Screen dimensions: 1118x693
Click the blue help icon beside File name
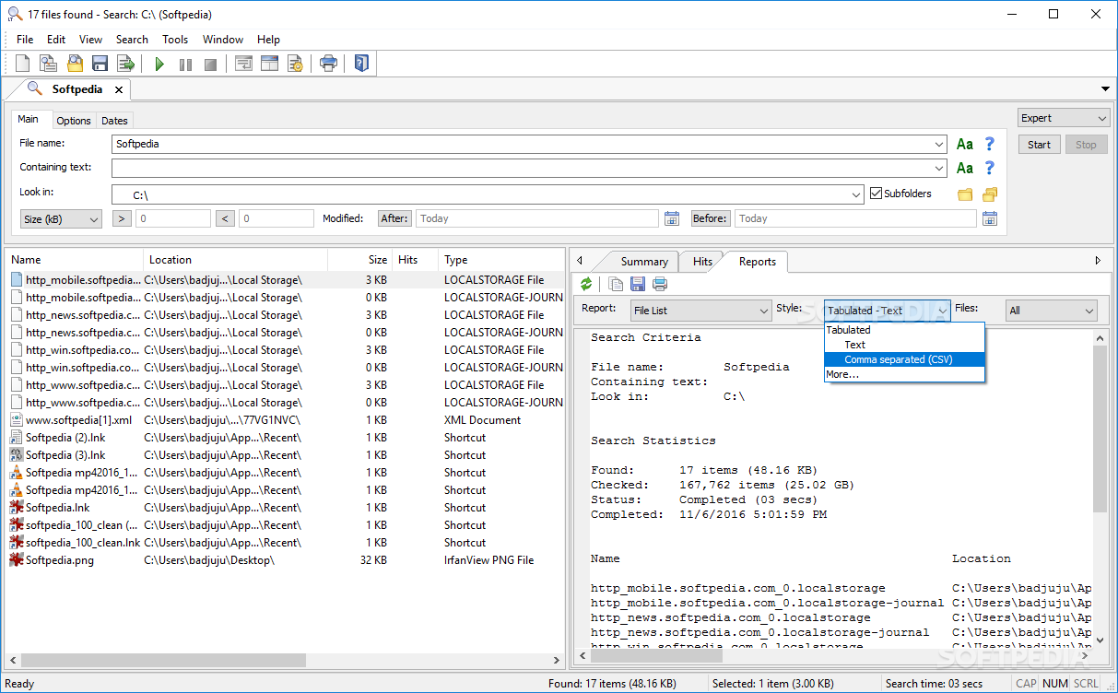[990, 144]
